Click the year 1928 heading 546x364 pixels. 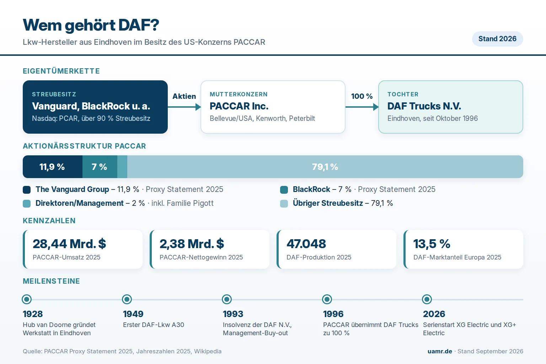coord(33,314)
